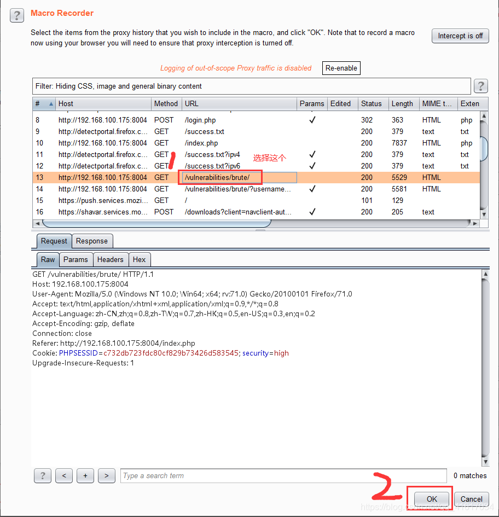Sort table by MIME type column header
Image resolution: width=499 pixels, height=517 pixels.
point(438,104)
